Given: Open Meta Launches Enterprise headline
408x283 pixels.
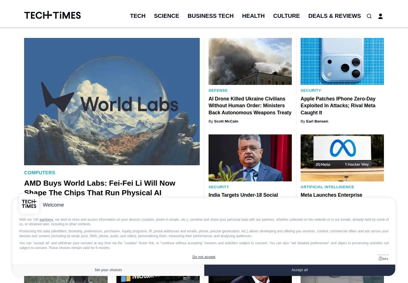Looking at the screenshot, I should pyautogui.click(x=331, y=195).
